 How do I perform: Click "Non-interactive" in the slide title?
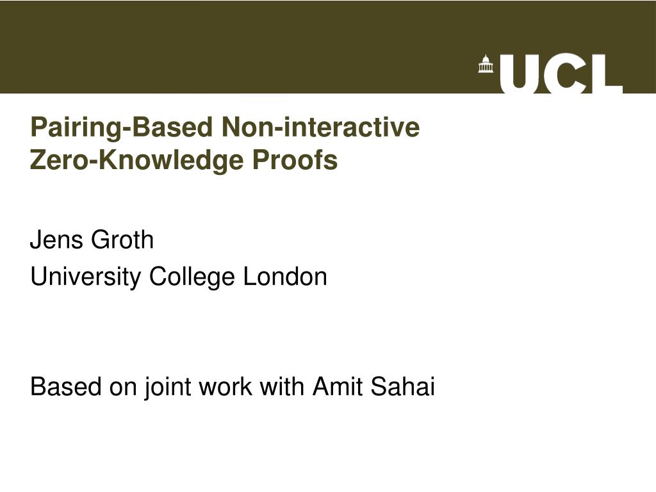[320, 127]
